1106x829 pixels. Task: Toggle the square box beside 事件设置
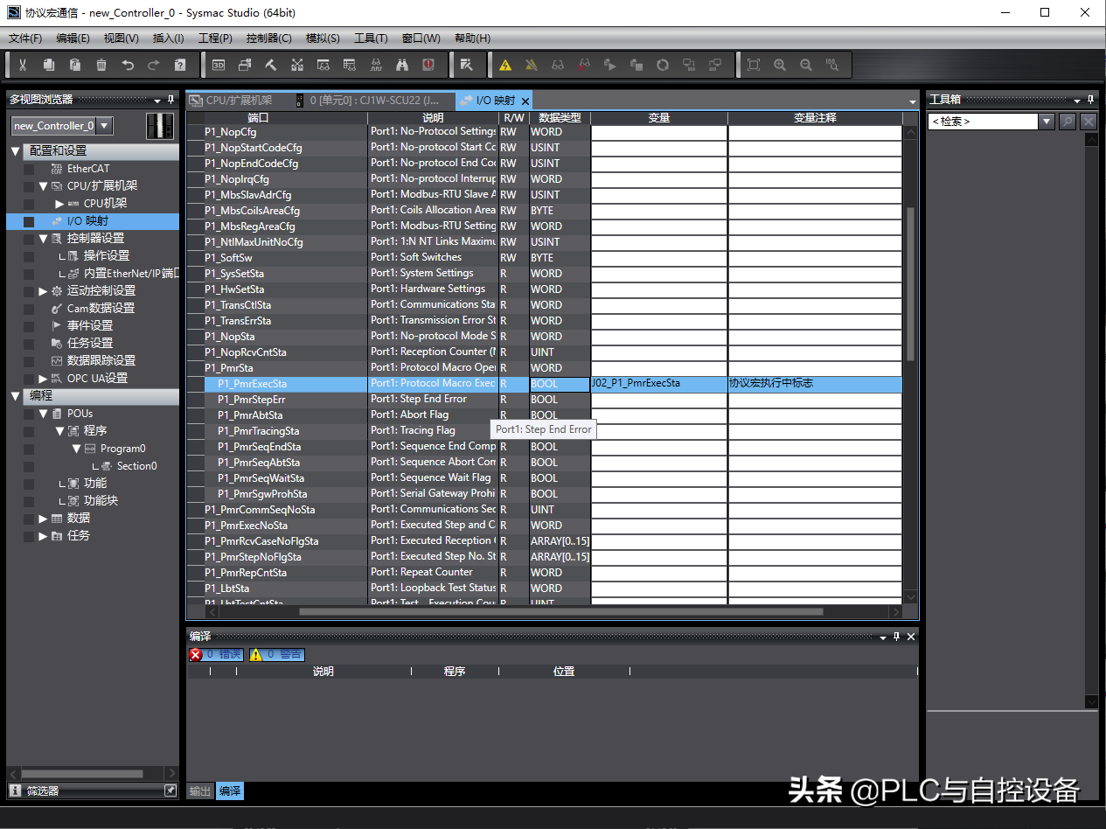coord(29,326)
